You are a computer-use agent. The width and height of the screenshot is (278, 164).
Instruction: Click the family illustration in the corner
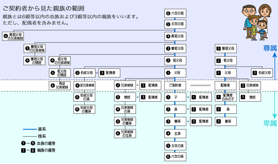[255, 22]
